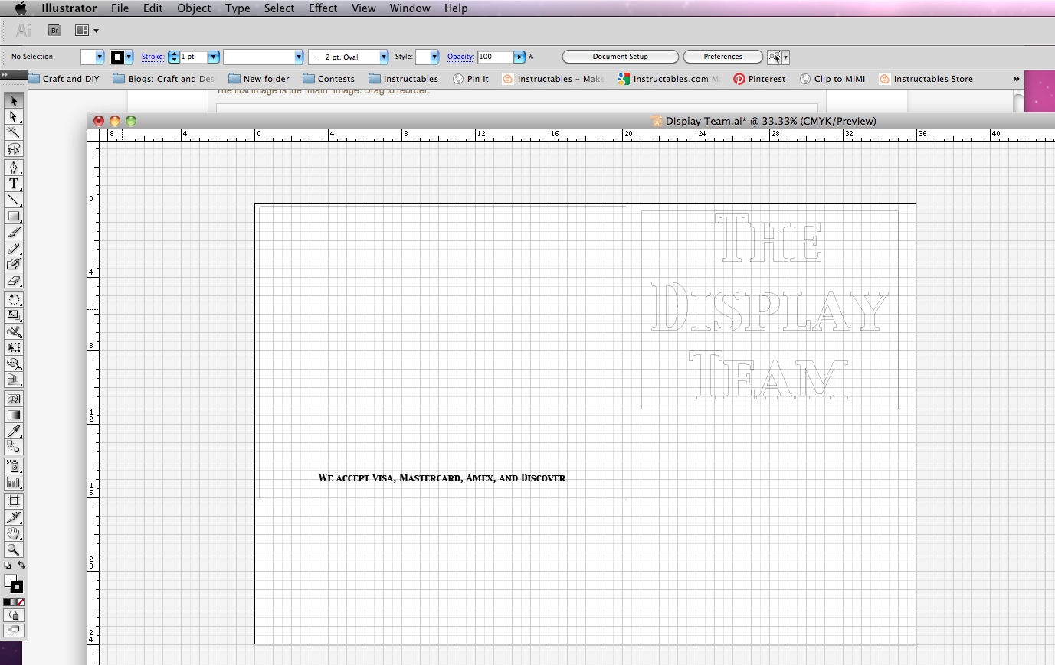Select the Eyedropper tool

point(13,431)
